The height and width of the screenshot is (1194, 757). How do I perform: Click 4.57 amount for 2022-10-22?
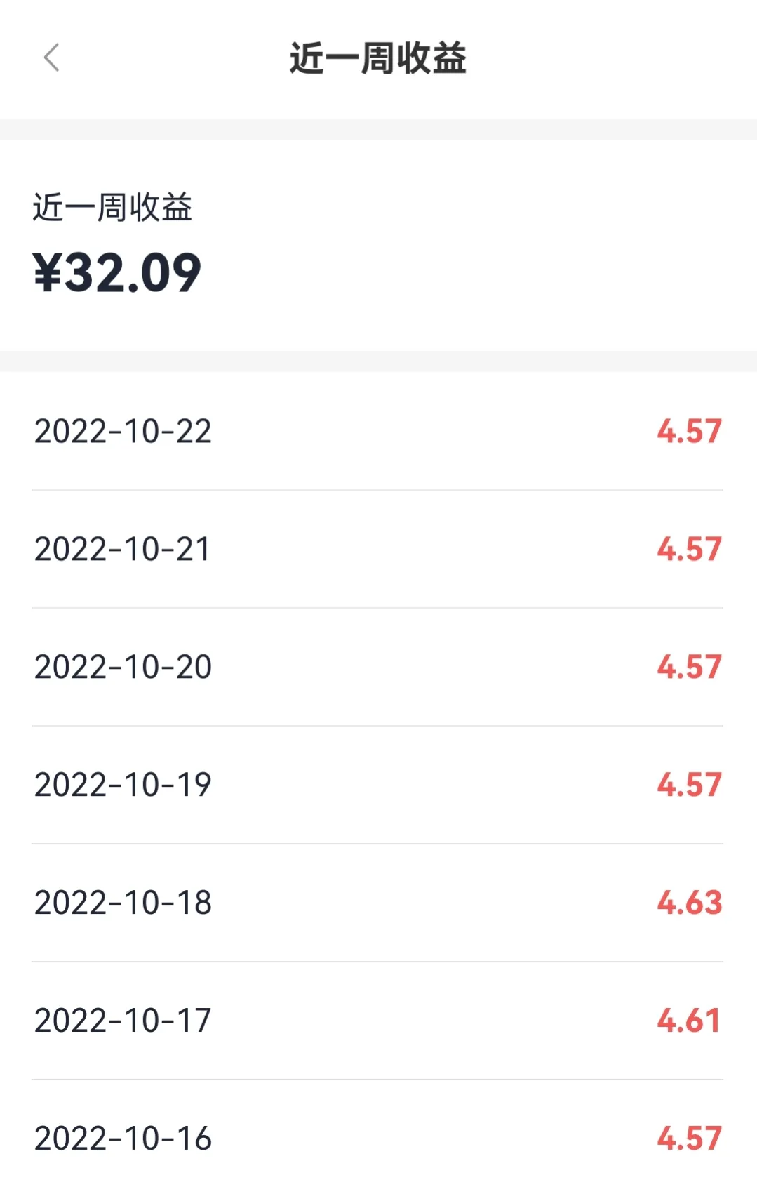click(690, 431)
